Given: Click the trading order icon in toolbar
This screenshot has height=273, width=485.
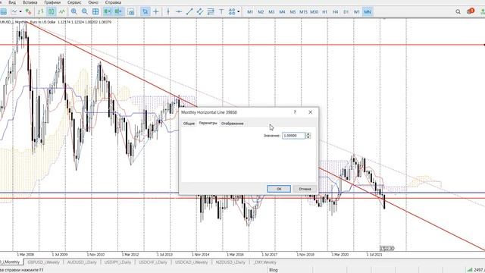Looking at the screenshot, I should (x=29, y=12).
